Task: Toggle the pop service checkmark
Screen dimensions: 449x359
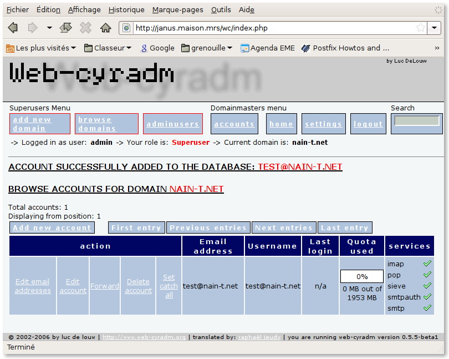Action: tap(427, 275)
